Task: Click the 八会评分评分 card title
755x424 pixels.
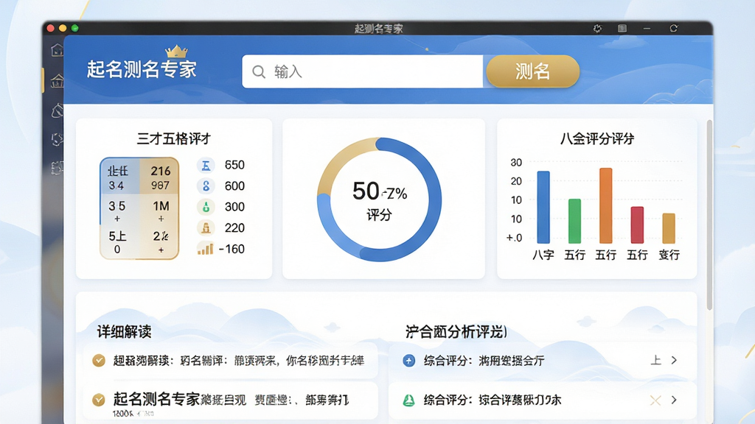Action: pos(597,139)
